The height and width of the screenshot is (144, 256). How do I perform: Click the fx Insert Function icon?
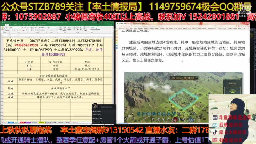[x=17, y=35]
